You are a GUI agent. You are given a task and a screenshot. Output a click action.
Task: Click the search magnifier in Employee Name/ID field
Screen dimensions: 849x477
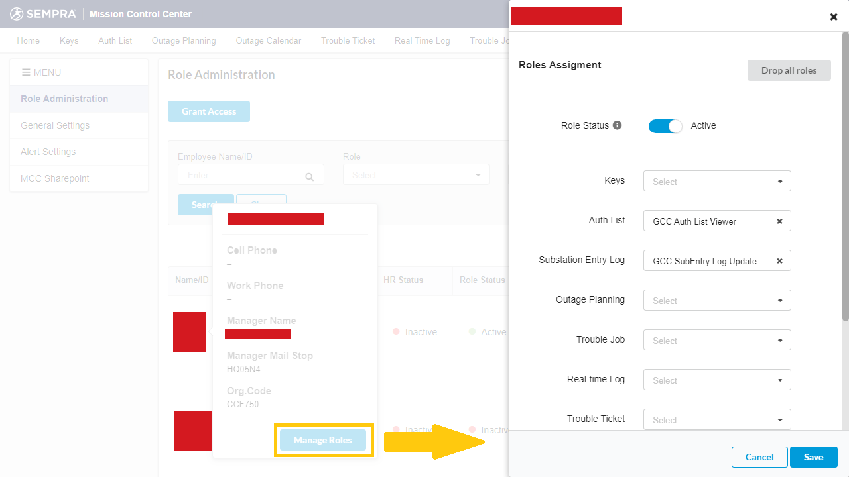[x=309, y=176]
